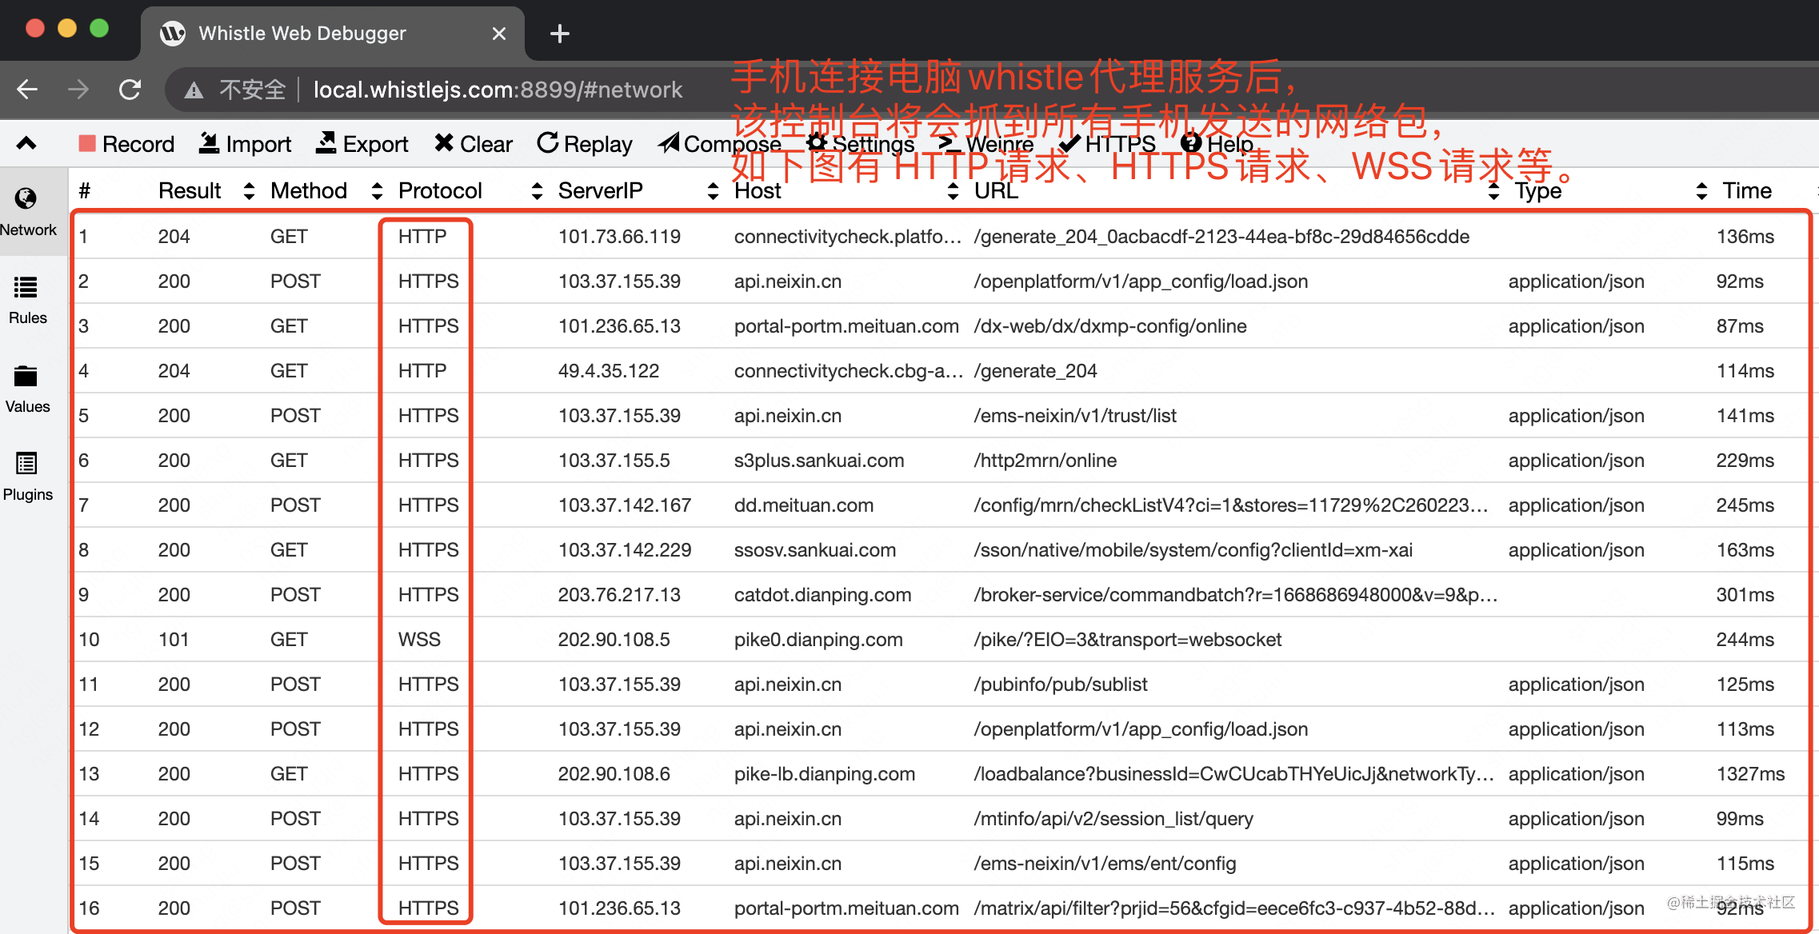Click the # column header
Viewport: 1819px width, 934px height.
(85, 190)
